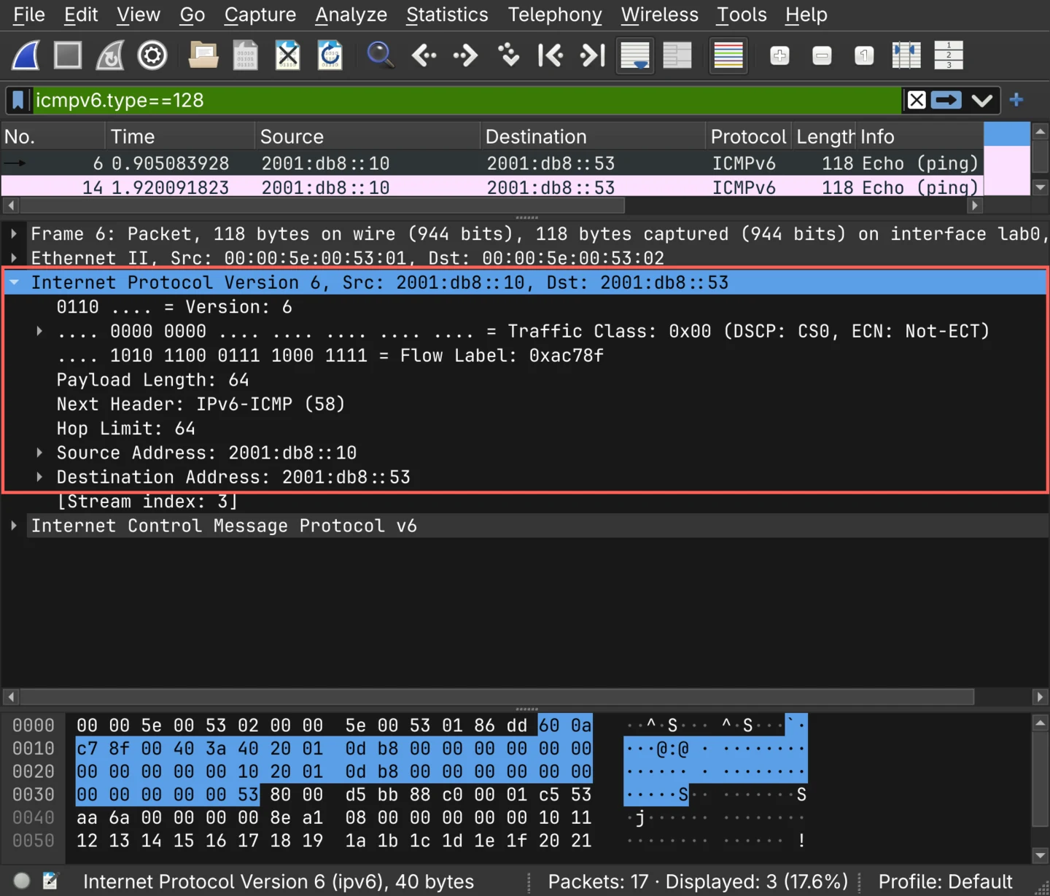1050x896 pixels.
Task: Open the Capture menu
Action: click(x=260, y=15)
